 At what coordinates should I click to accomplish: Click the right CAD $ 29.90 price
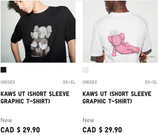(102, 130)
